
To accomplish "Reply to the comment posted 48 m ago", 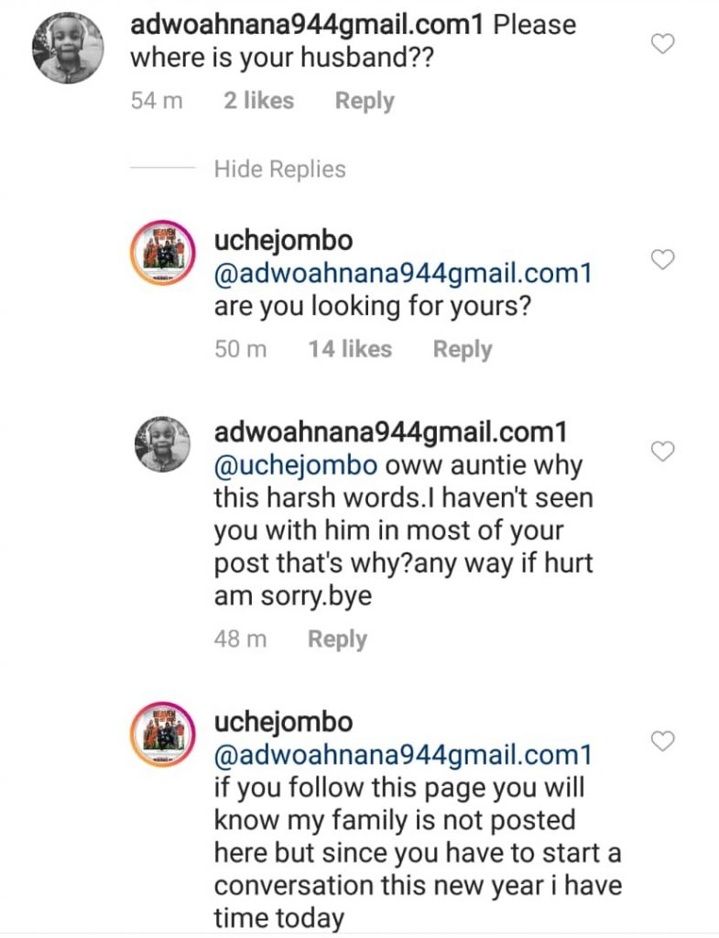I will point(337,639).
